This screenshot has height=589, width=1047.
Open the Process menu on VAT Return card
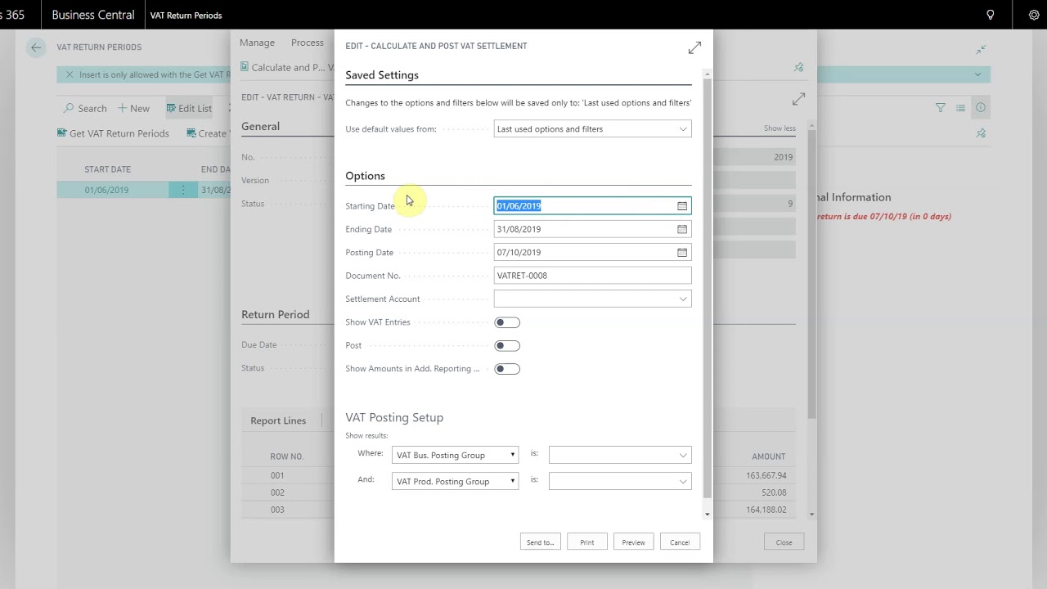(308, 43)
